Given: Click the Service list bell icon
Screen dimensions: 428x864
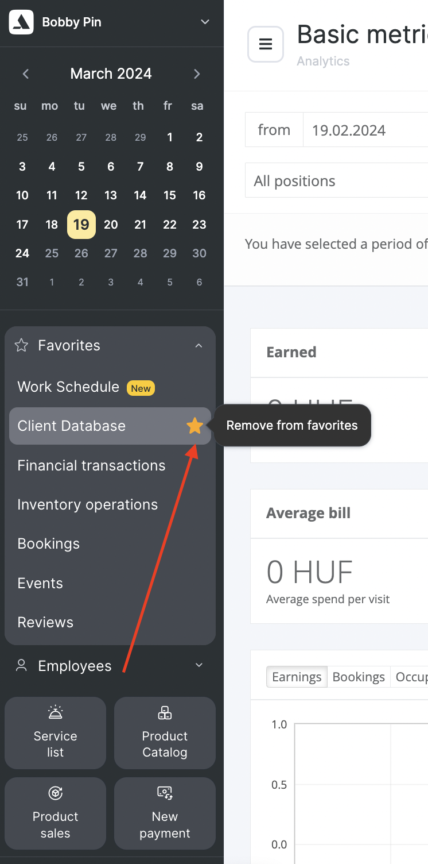Looking at the screenshot, I should (x=55, y=713).
